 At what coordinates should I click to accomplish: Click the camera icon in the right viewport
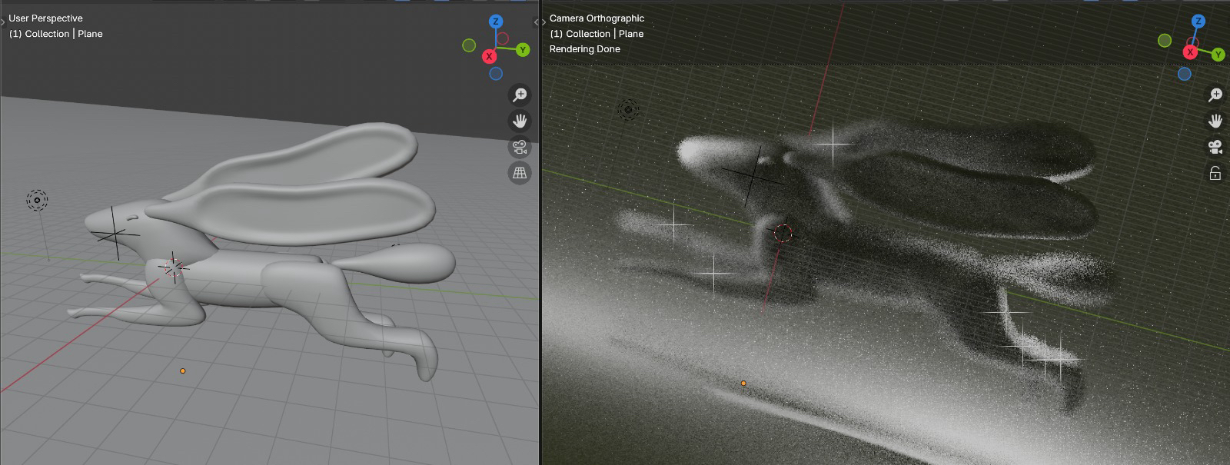tap(1215, 147)
